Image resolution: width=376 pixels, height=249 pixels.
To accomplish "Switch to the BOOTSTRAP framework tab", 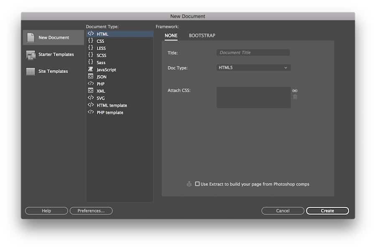I will point(202,36).
